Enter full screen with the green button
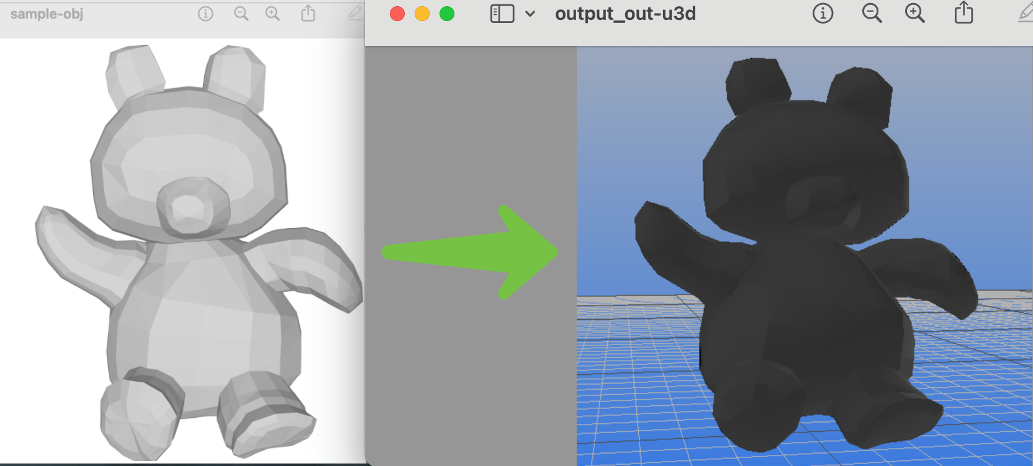The width and height of the screenshot is (1033, 466). [x=447, y=14]
